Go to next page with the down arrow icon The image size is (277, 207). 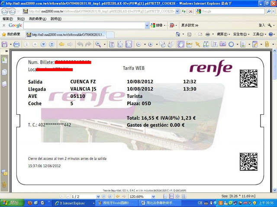coord(43,44)
